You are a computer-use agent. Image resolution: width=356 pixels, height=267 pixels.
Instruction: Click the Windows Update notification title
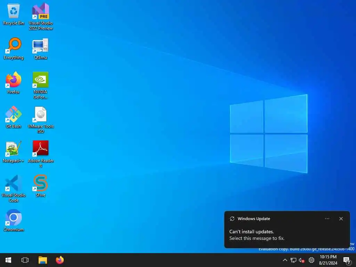(x=254, y=219)
